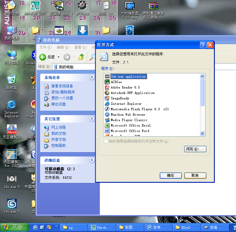Click MP3Gain desktop icon
236x232 pixels.
coord(82,8)
